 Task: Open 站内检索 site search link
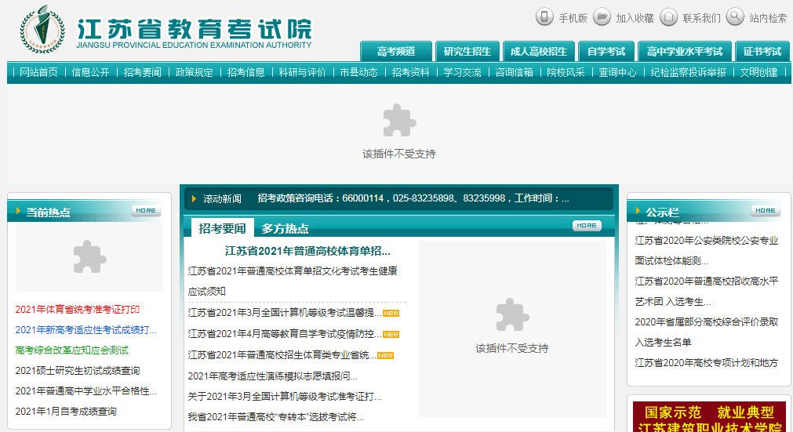[x=768, y=18]
